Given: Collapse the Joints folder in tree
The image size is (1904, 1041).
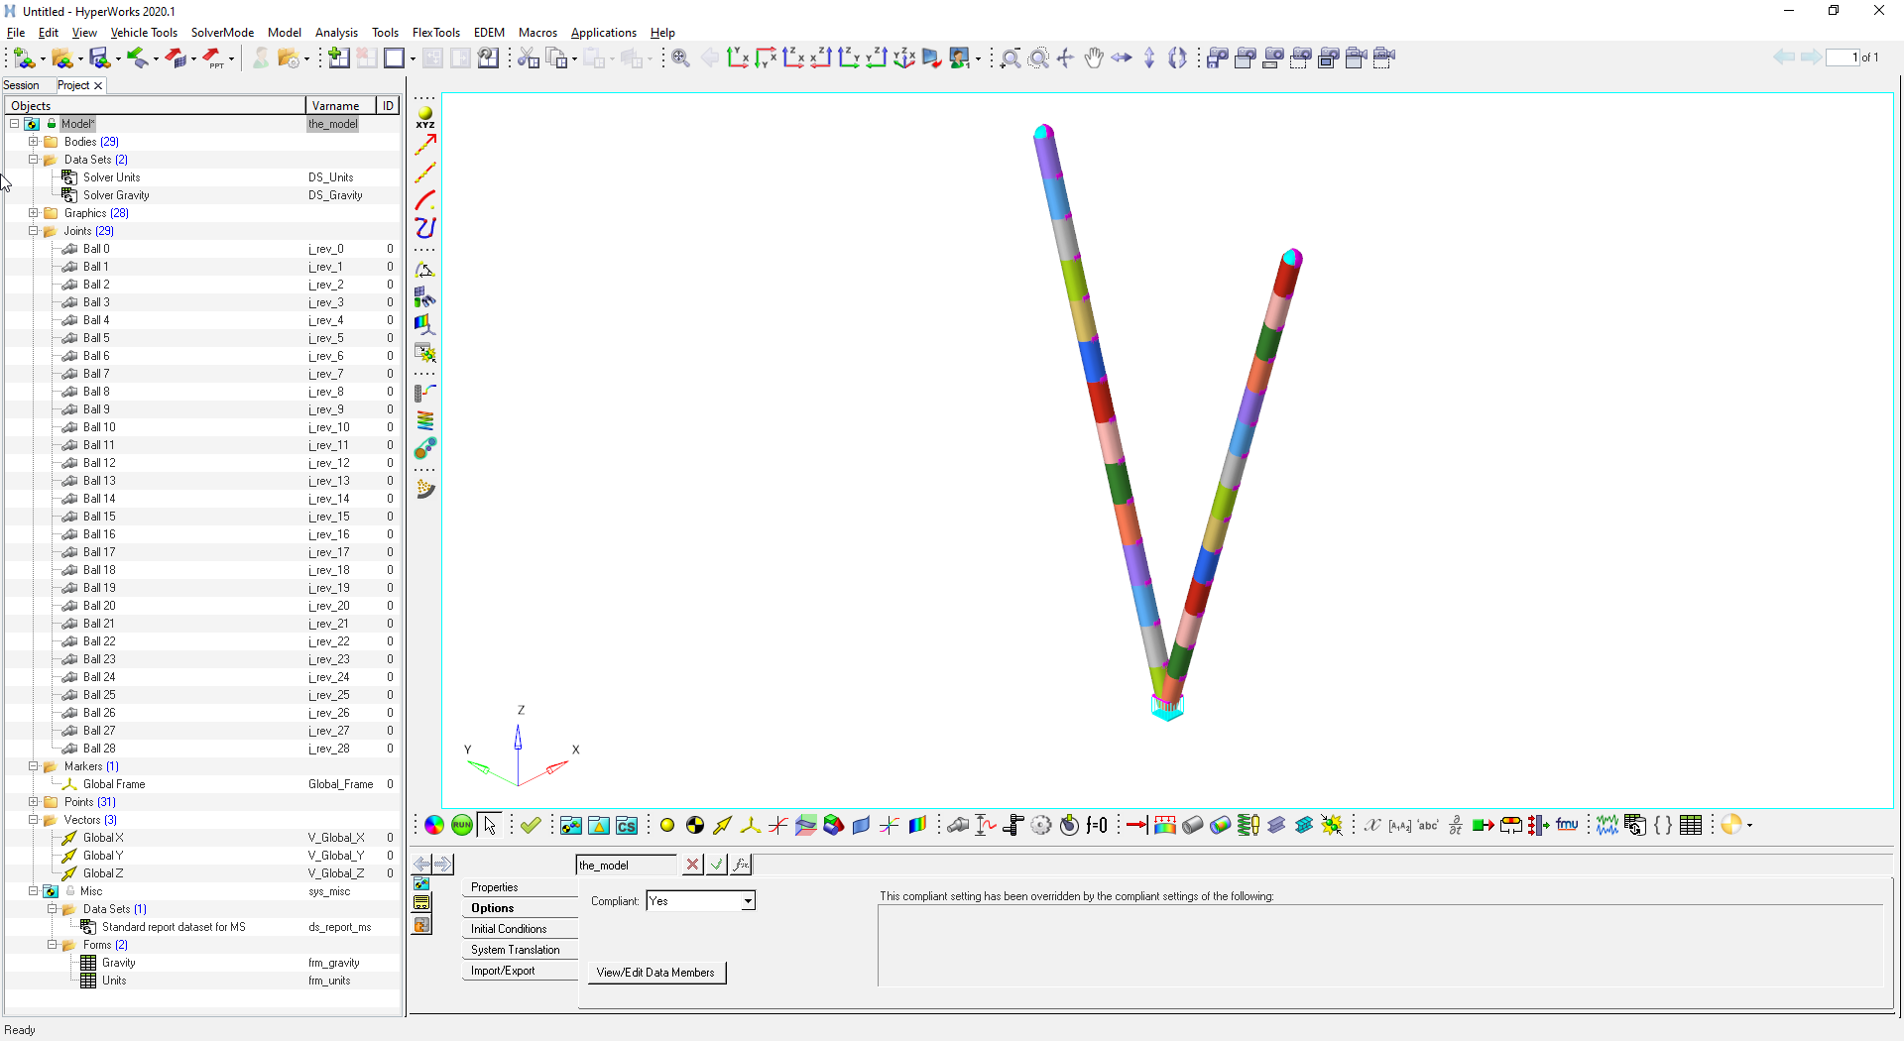Looking at the screenshot, I should (33, 231).
